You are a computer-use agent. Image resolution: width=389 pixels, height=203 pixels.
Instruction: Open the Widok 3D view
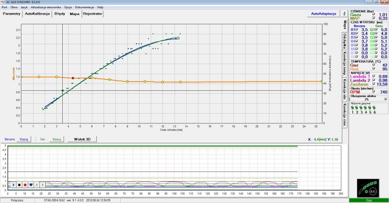click(x=82, y=139)
